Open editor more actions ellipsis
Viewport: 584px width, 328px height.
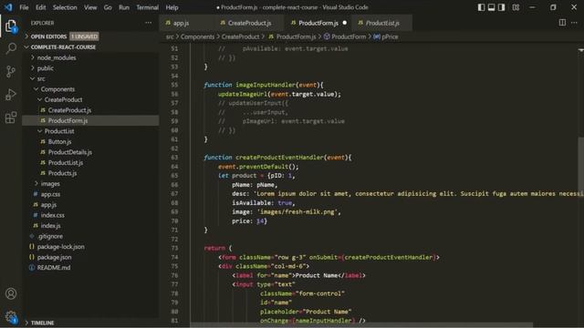coord(574,23)
